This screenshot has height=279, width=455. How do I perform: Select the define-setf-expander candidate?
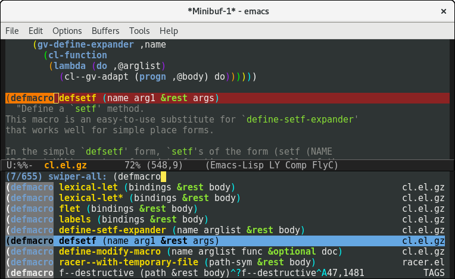[112, 230]
